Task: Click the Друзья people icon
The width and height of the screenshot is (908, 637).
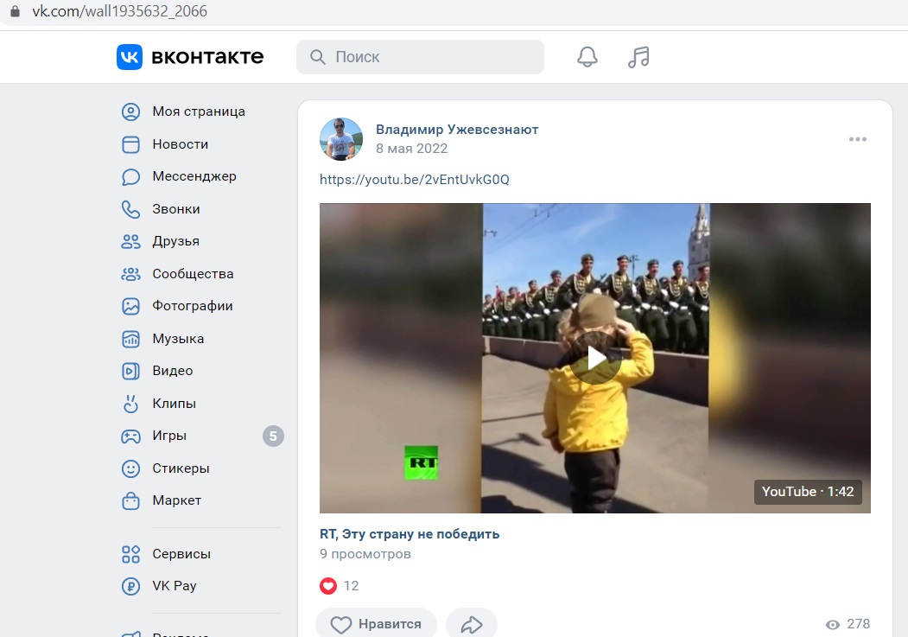Action: tap(130, 241)
